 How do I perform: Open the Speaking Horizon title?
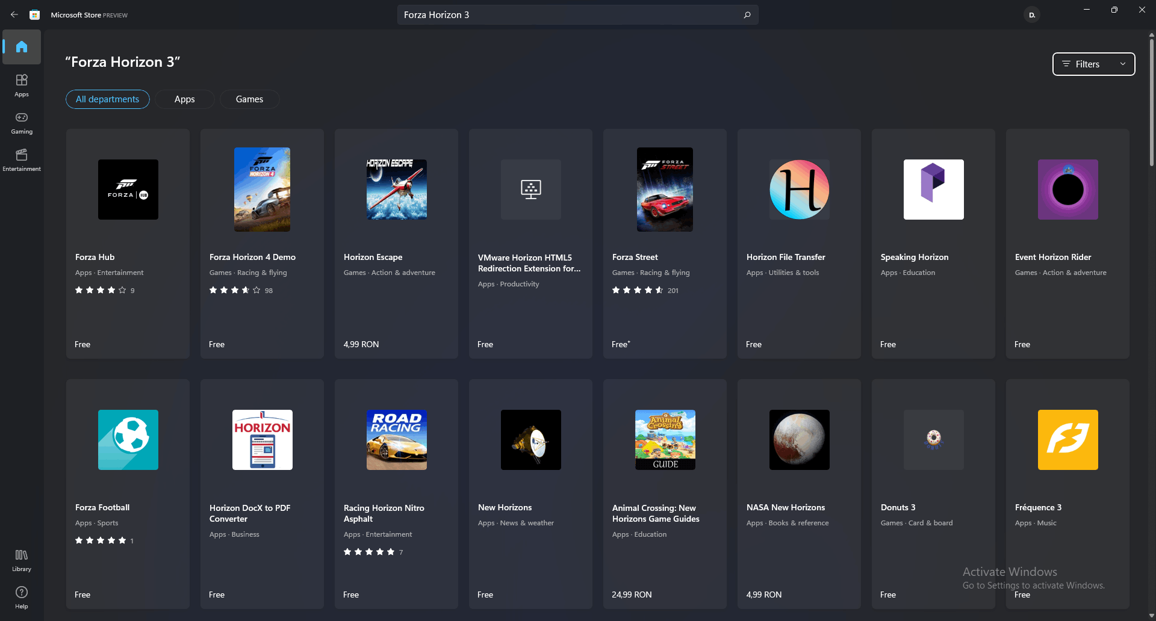(x=915, y=257)
